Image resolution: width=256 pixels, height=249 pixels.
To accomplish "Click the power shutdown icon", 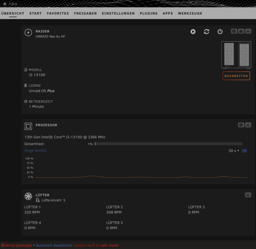I will point(220,32).
